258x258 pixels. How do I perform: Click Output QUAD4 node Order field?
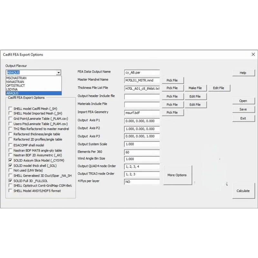[x=142, y=166]
